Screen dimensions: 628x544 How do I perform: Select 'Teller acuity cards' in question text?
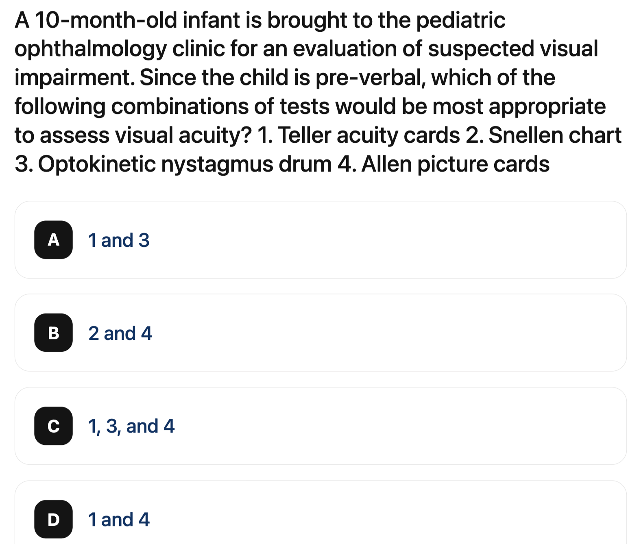[369, 135]
